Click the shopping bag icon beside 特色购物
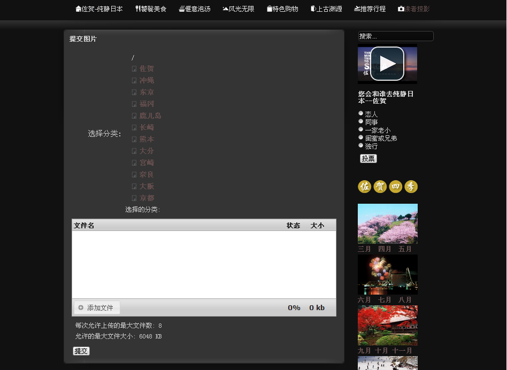Viewport: 507px width, 370px height. pyautogui.click(x=270, y=9)
